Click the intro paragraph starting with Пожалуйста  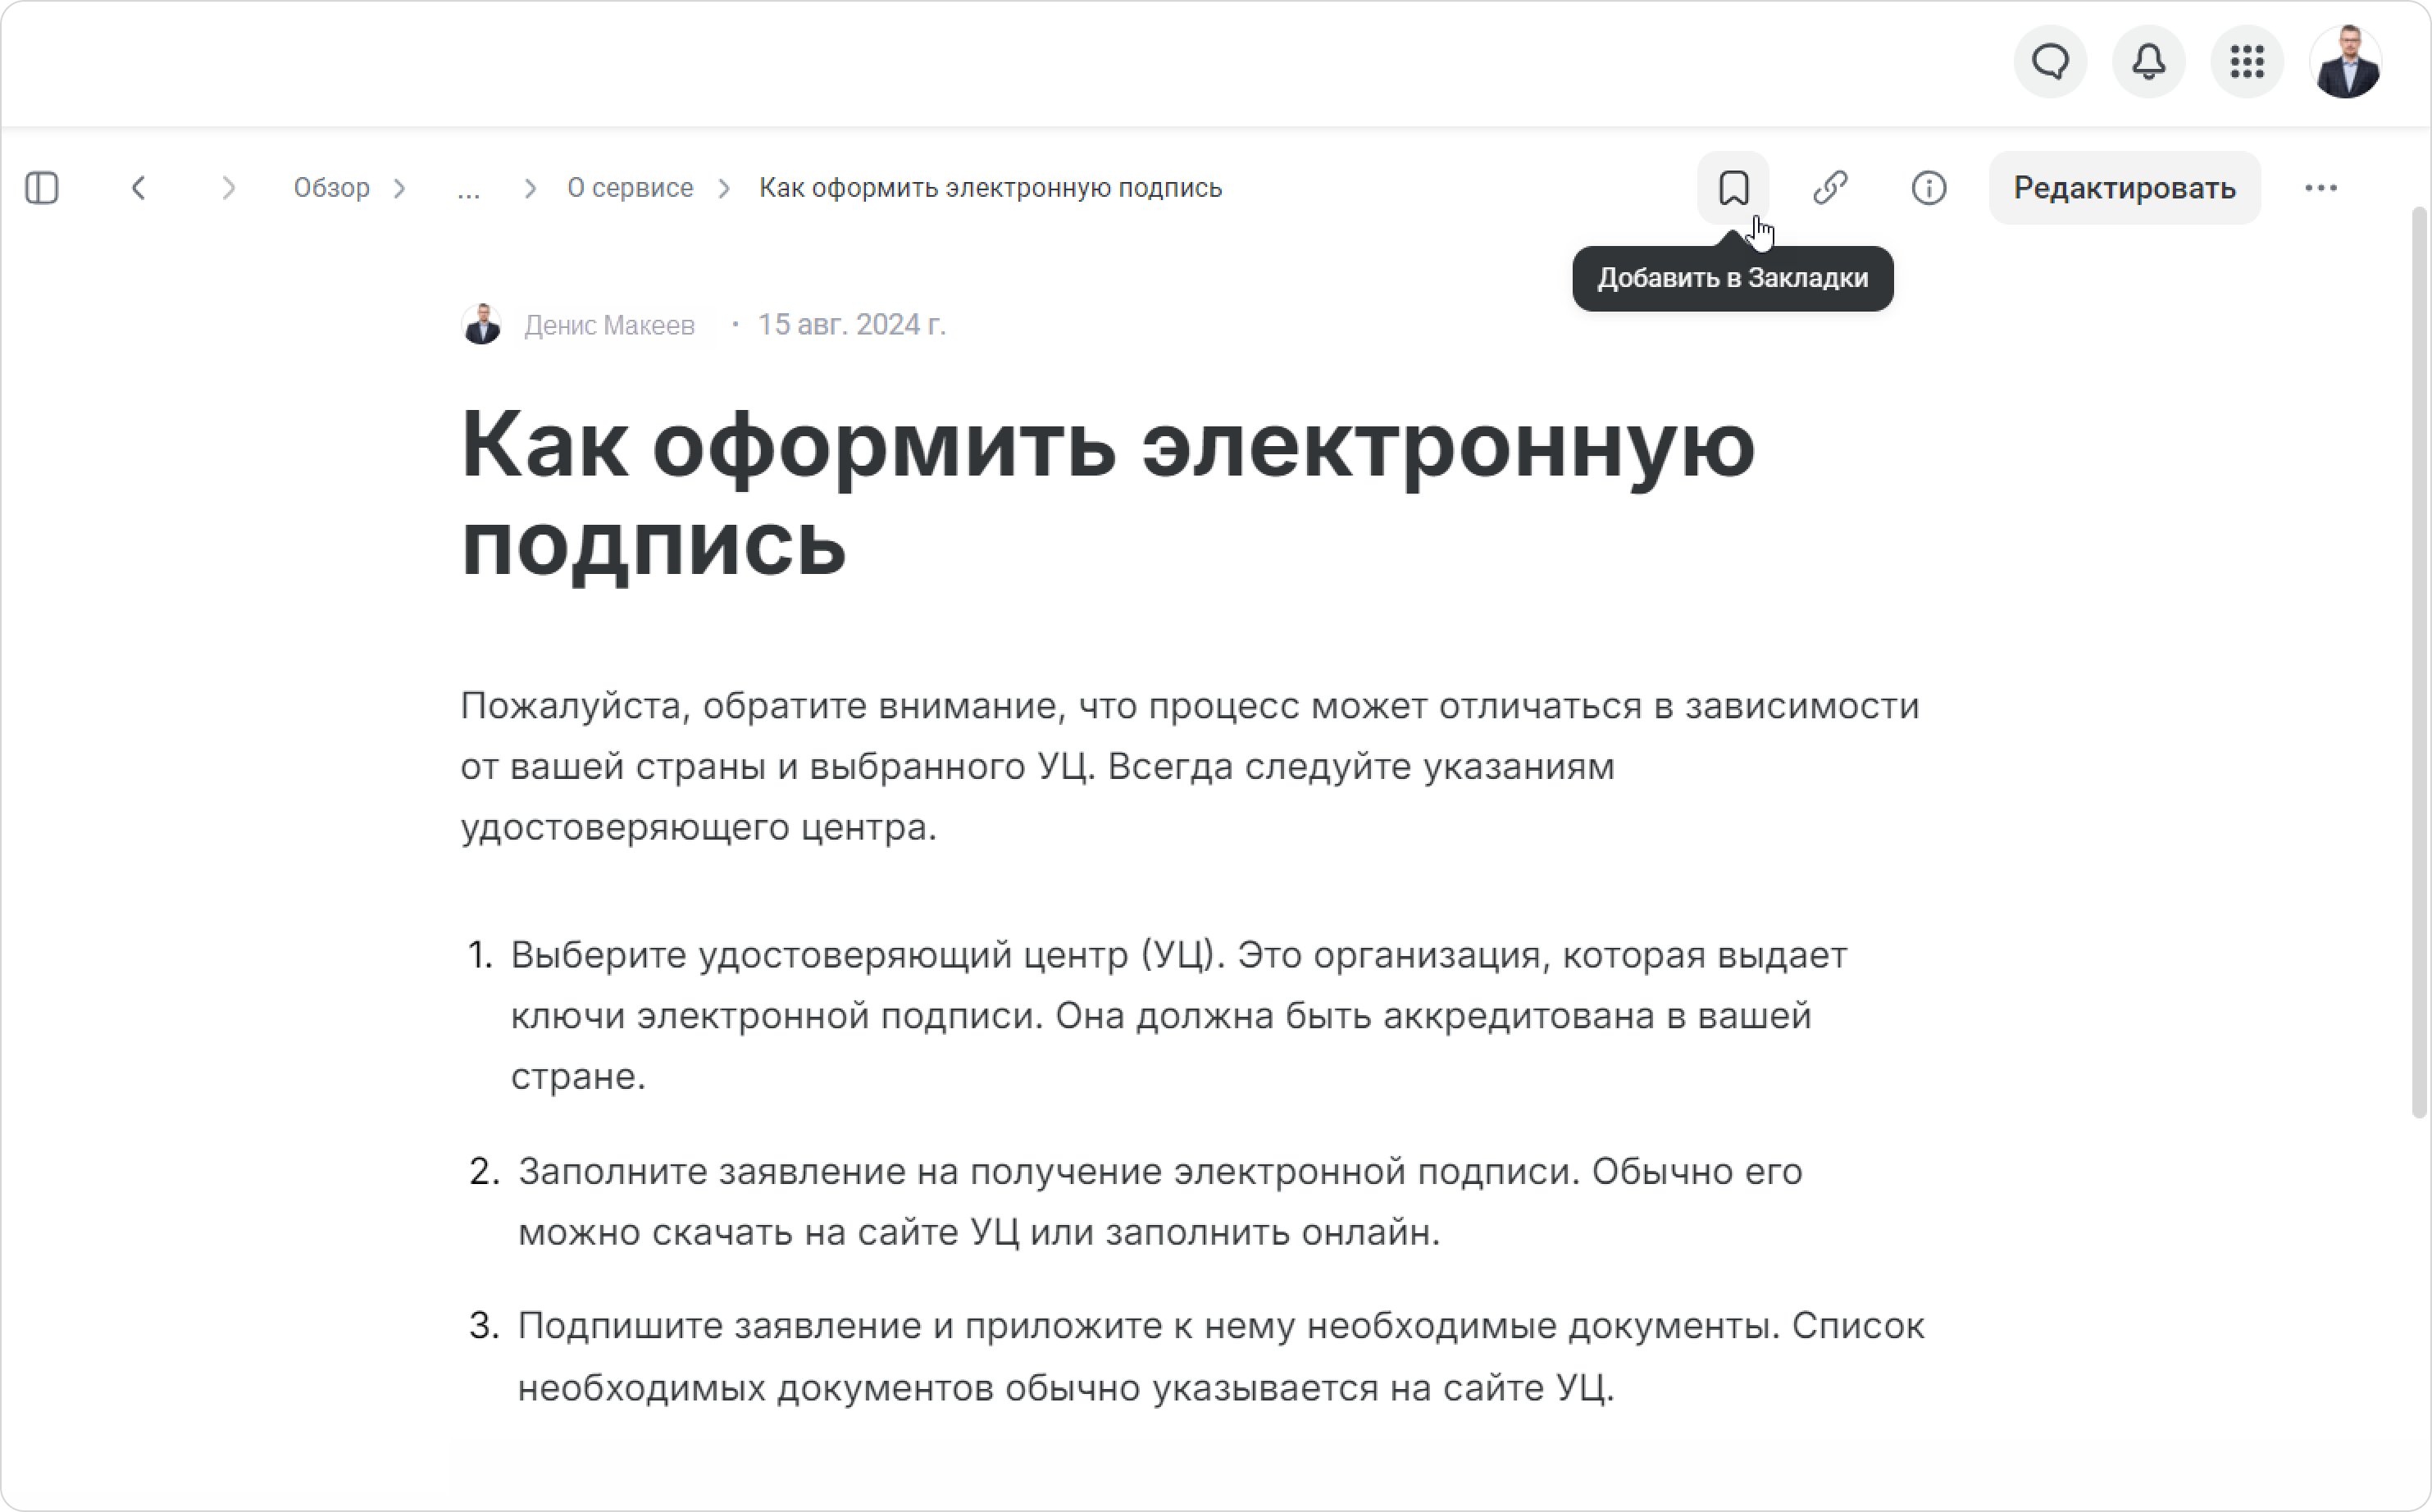point(1190,767)
